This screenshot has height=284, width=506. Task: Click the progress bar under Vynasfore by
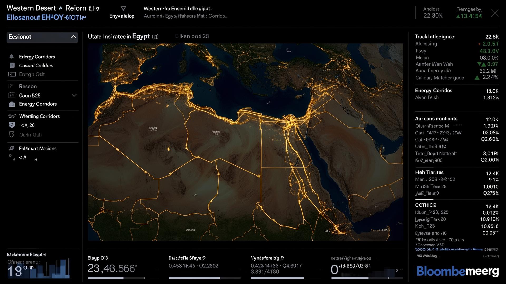coord(277,278)
